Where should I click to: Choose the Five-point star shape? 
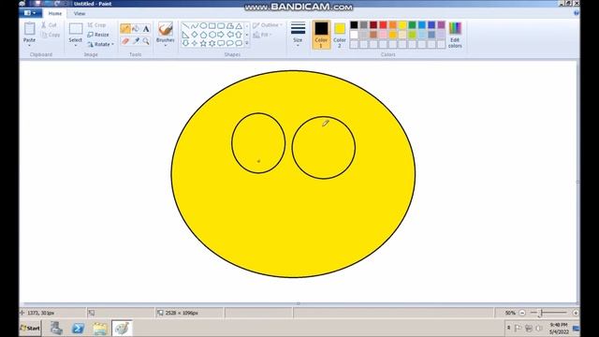(x=203, y=43)
